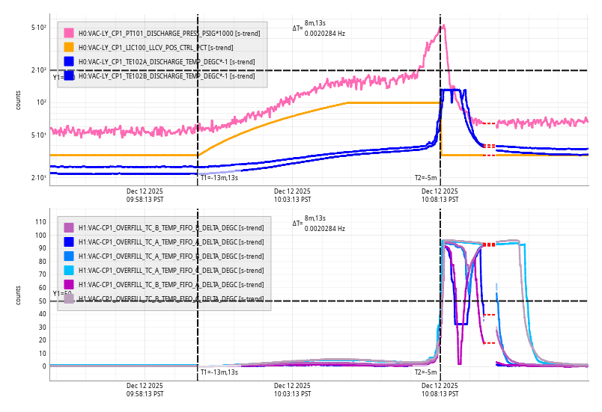Click the T1=-13m,13s cursor label in bottom plot
The height and width of the screenshot is (412, 602).
[219, 372]
